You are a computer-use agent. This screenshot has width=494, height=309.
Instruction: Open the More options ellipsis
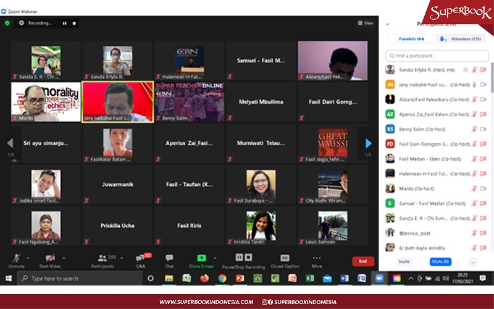317,258
